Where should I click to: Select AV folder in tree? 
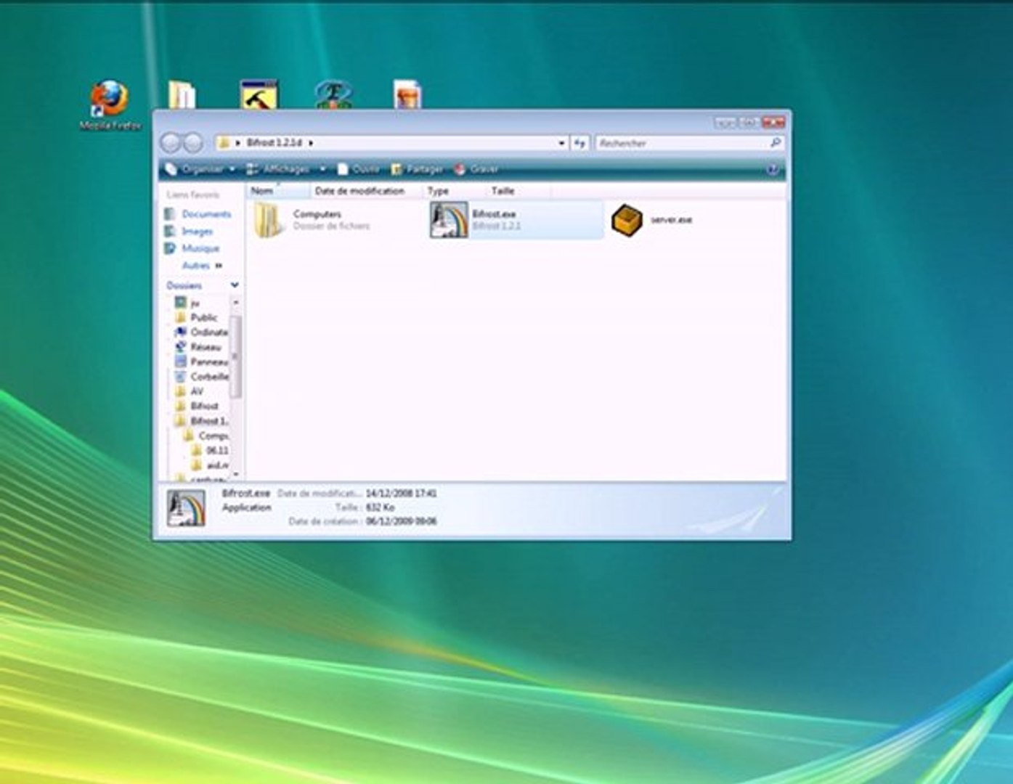(x=196, y=391)
